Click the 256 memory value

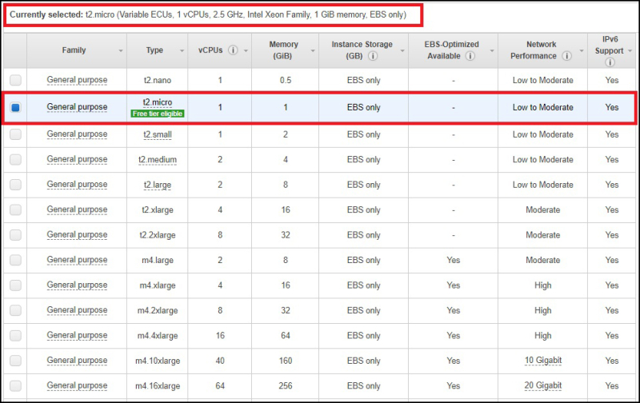tap(286, 386)
